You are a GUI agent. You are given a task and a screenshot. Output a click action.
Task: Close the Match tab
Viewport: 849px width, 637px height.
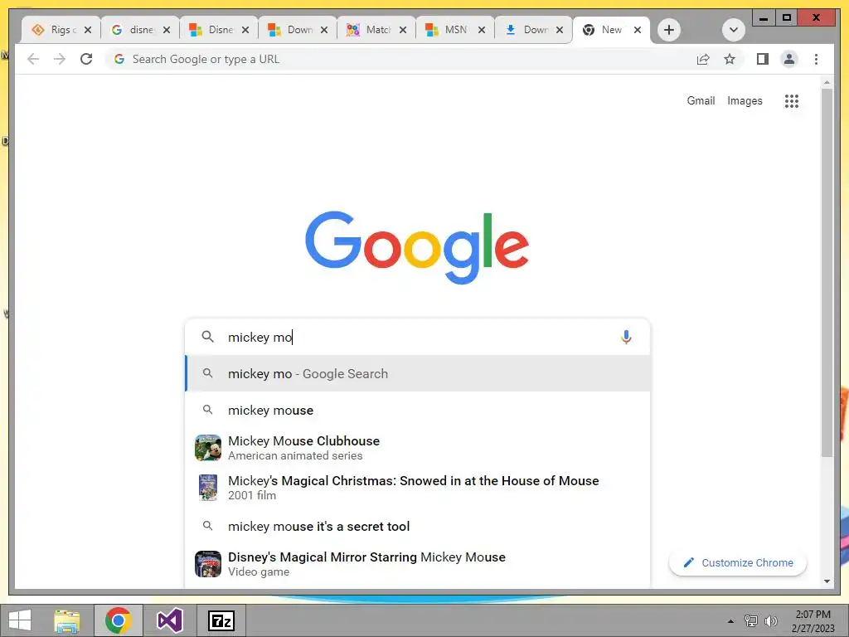403,30
